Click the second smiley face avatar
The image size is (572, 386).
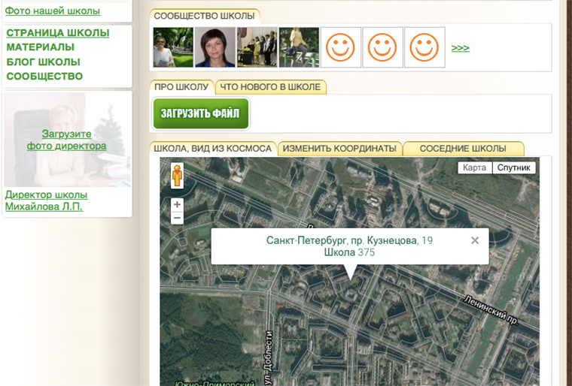382,47
